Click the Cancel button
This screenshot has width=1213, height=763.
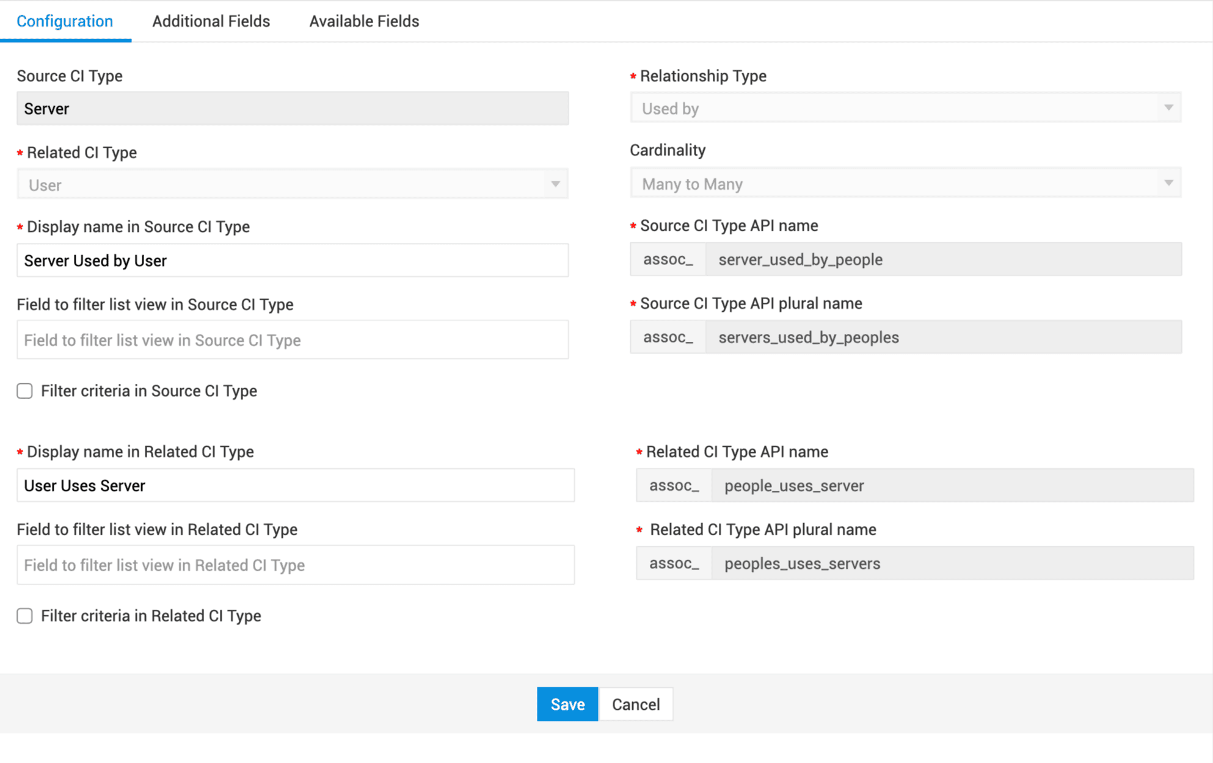[x=635, y=704]
